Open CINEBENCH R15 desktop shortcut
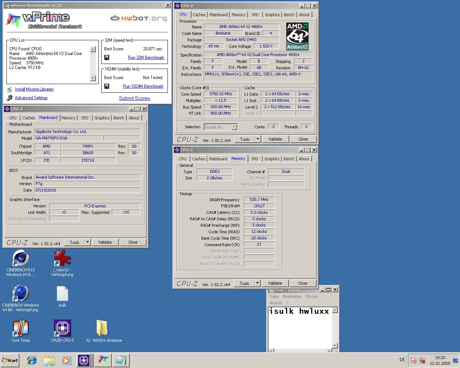The width and height of the screenshot is (460, 368). [20, 263]
